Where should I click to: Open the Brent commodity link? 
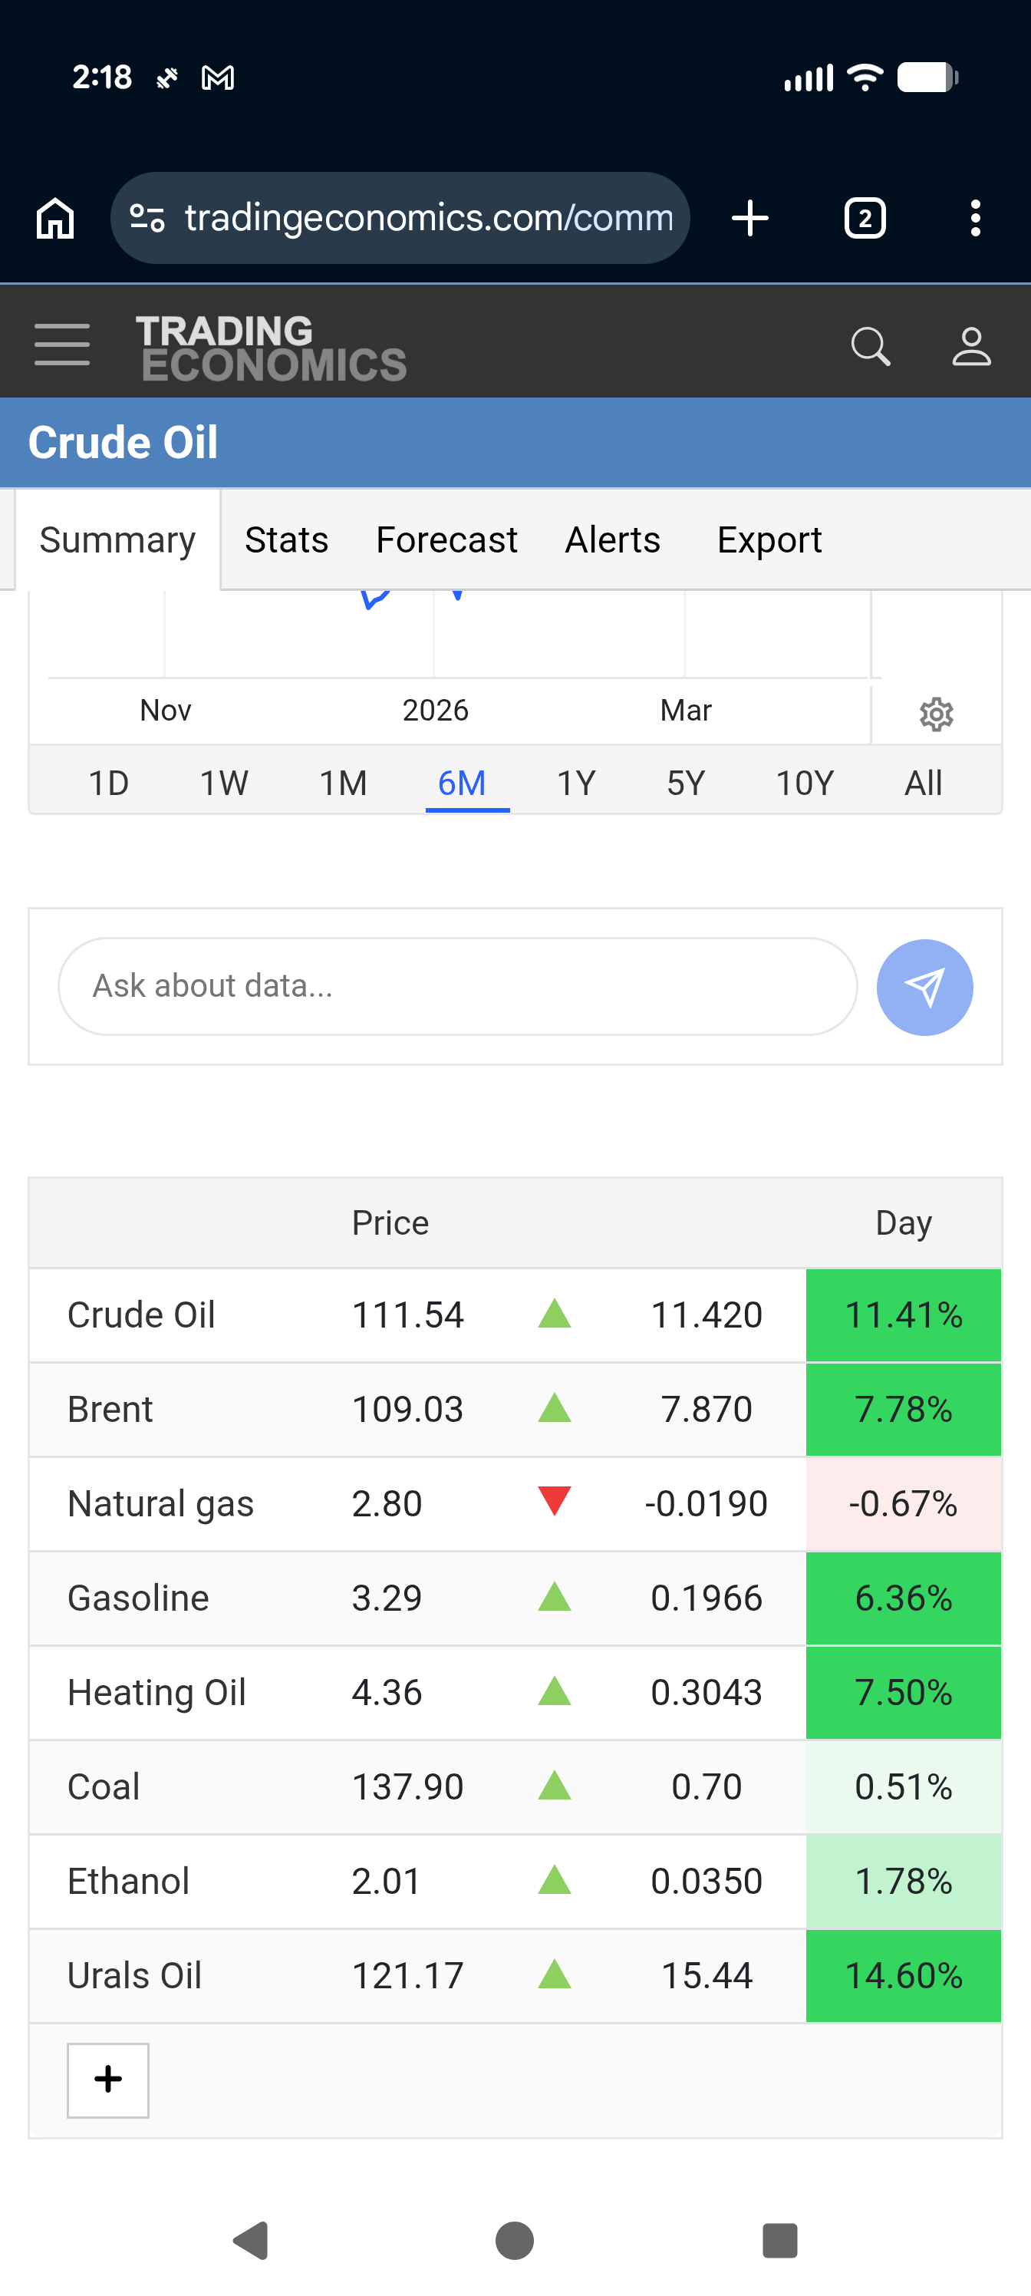110,1409
